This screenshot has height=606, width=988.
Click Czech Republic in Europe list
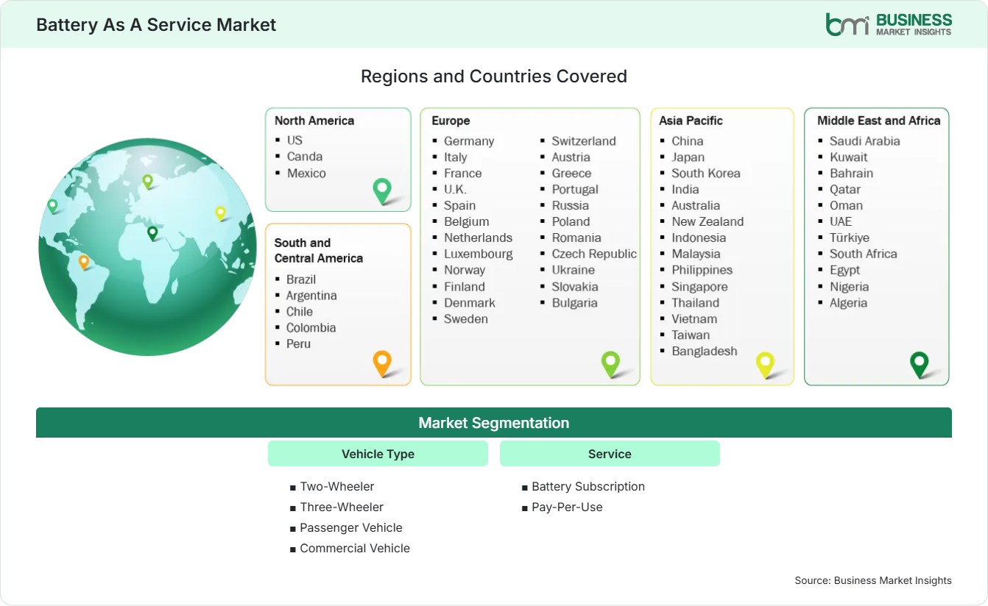click(594, 254)
